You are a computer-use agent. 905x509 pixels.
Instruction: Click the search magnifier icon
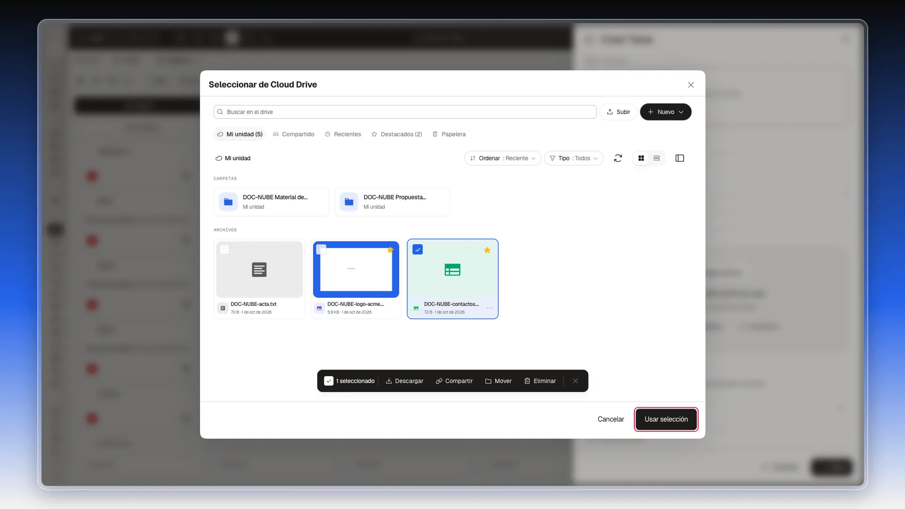coord(220,112)
